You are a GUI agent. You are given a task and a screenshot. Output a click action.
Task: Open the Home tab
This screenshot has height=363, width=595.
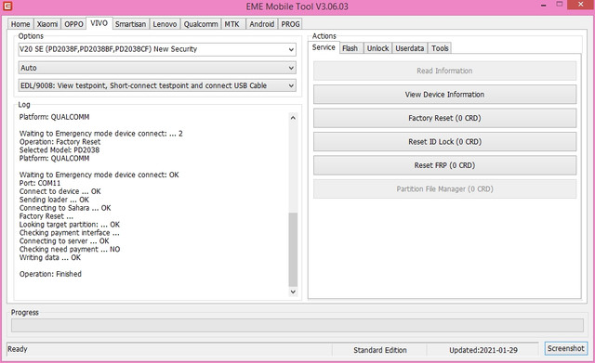point(20,24)
